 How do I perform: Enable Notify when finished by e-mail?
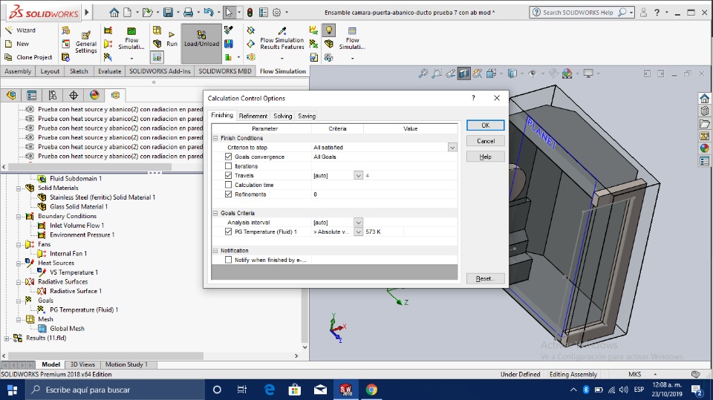point(228,260)
